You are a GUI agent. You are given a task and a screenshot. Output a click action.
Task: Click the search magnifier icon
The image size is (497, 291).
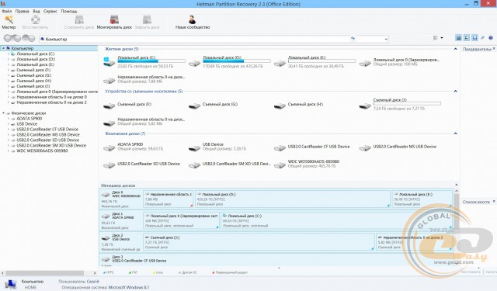point(482,38)
